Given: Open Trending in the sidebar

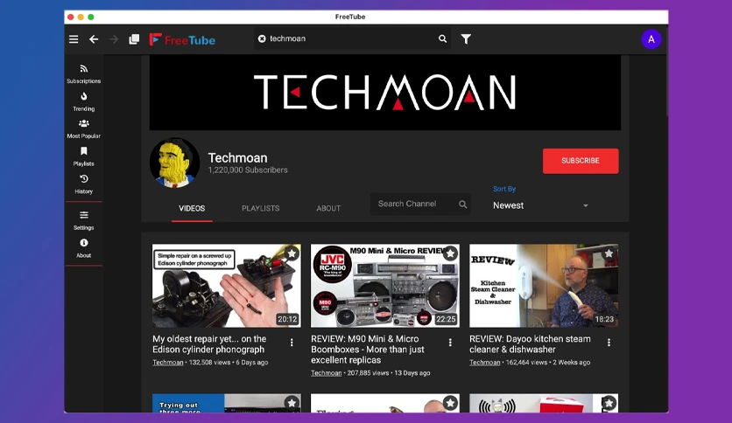Looking at the screenshot, I should pyautogui.click(x=83, y=101).
